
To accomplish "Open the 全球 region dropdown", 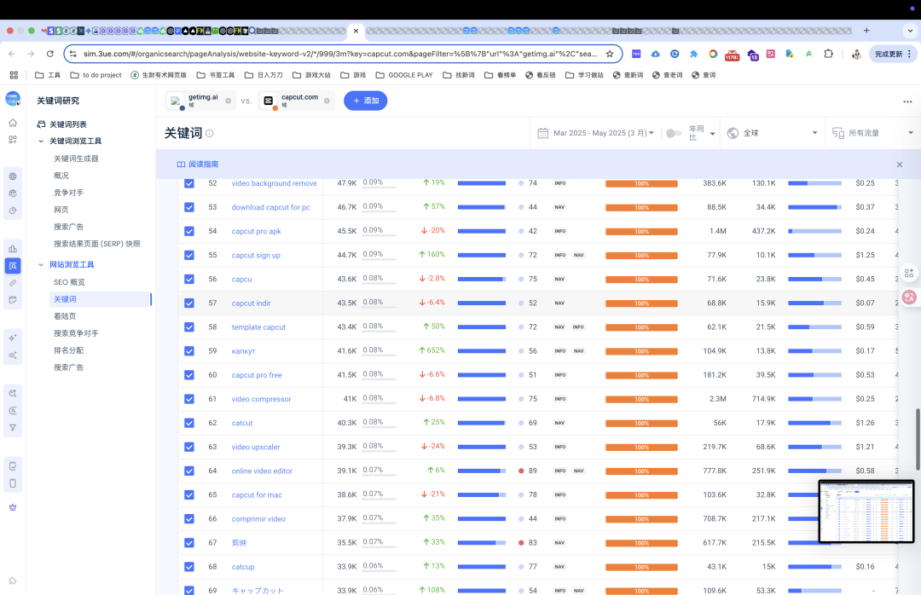I will pyautogui.click(x=773, y=133).
